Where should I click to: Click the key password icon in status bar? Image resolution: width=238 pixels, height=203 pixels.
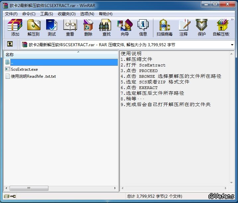click(13, 196)
